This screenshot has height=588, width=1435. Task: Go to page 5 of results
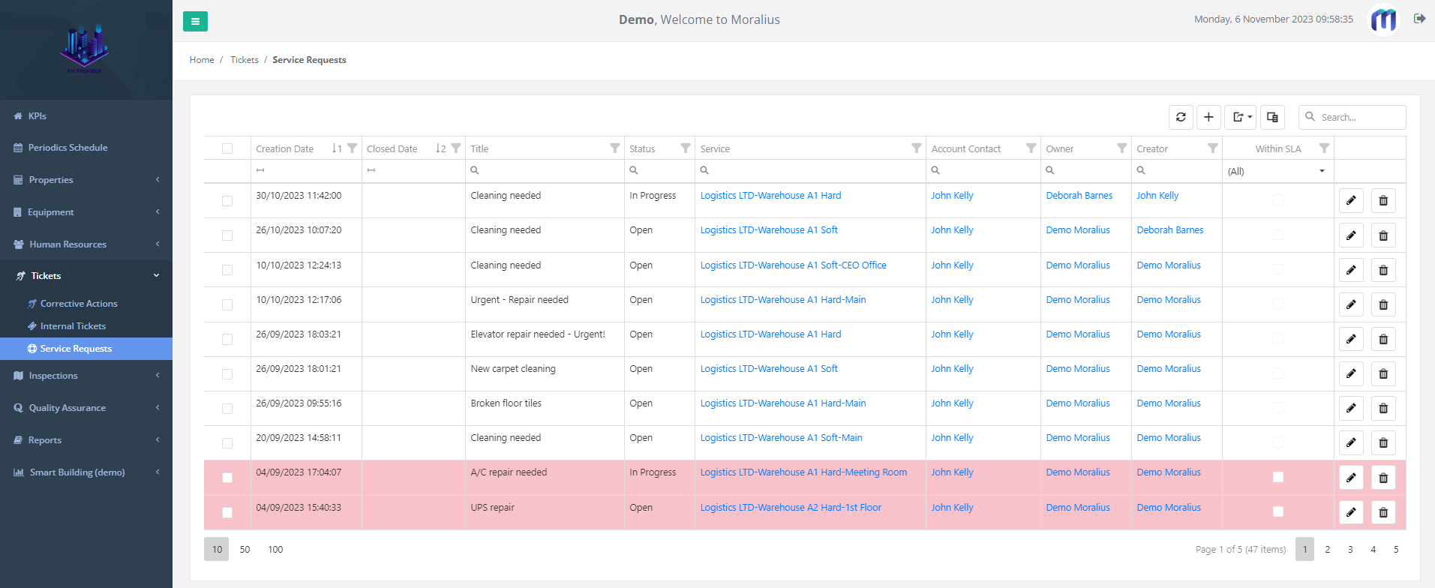[x=1395, y=549]
